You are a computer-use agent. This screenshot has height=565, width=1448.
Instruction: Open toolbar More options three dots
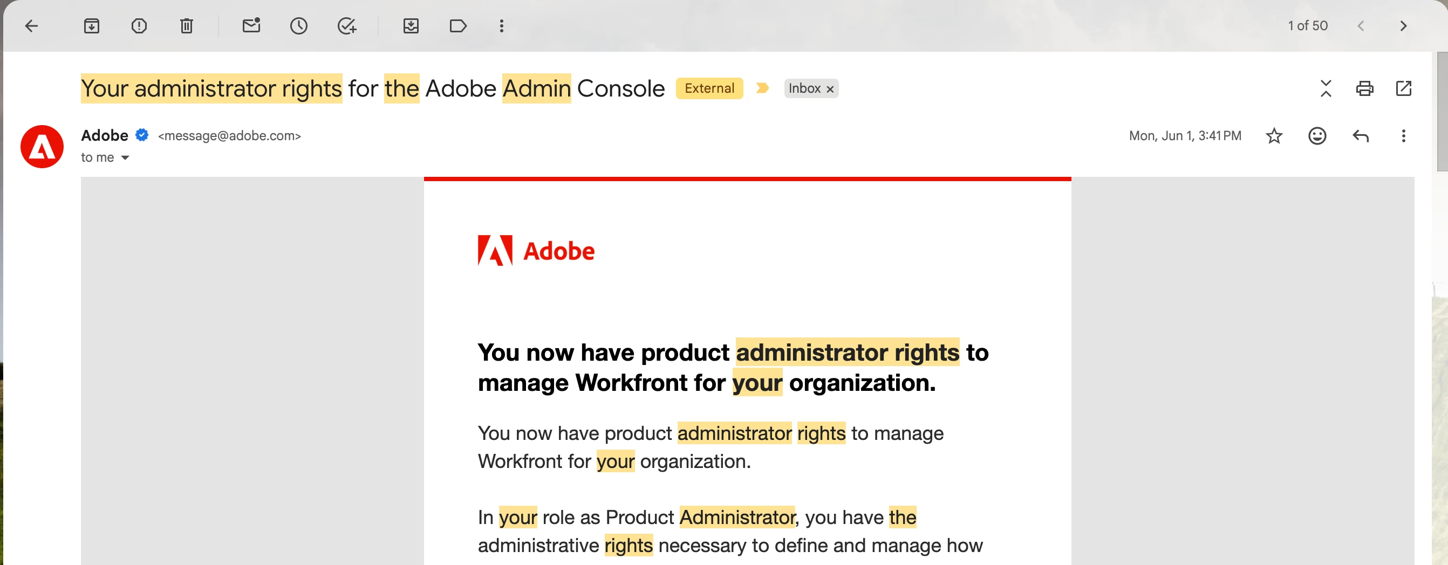pyautogui.click(x=501, y=26)
